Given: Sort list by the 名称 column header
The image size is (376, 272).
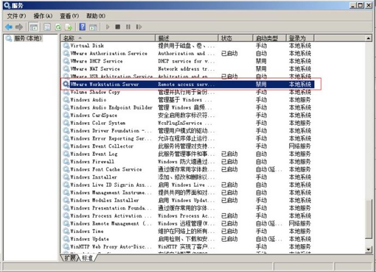Looking at the screenshot, I should [x=108, y=38].
